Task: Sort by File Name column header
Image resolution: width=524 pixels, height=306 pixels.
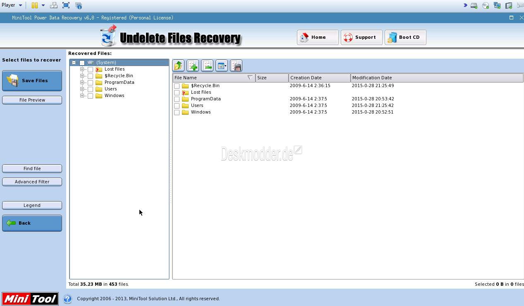Action: [214, 78]
